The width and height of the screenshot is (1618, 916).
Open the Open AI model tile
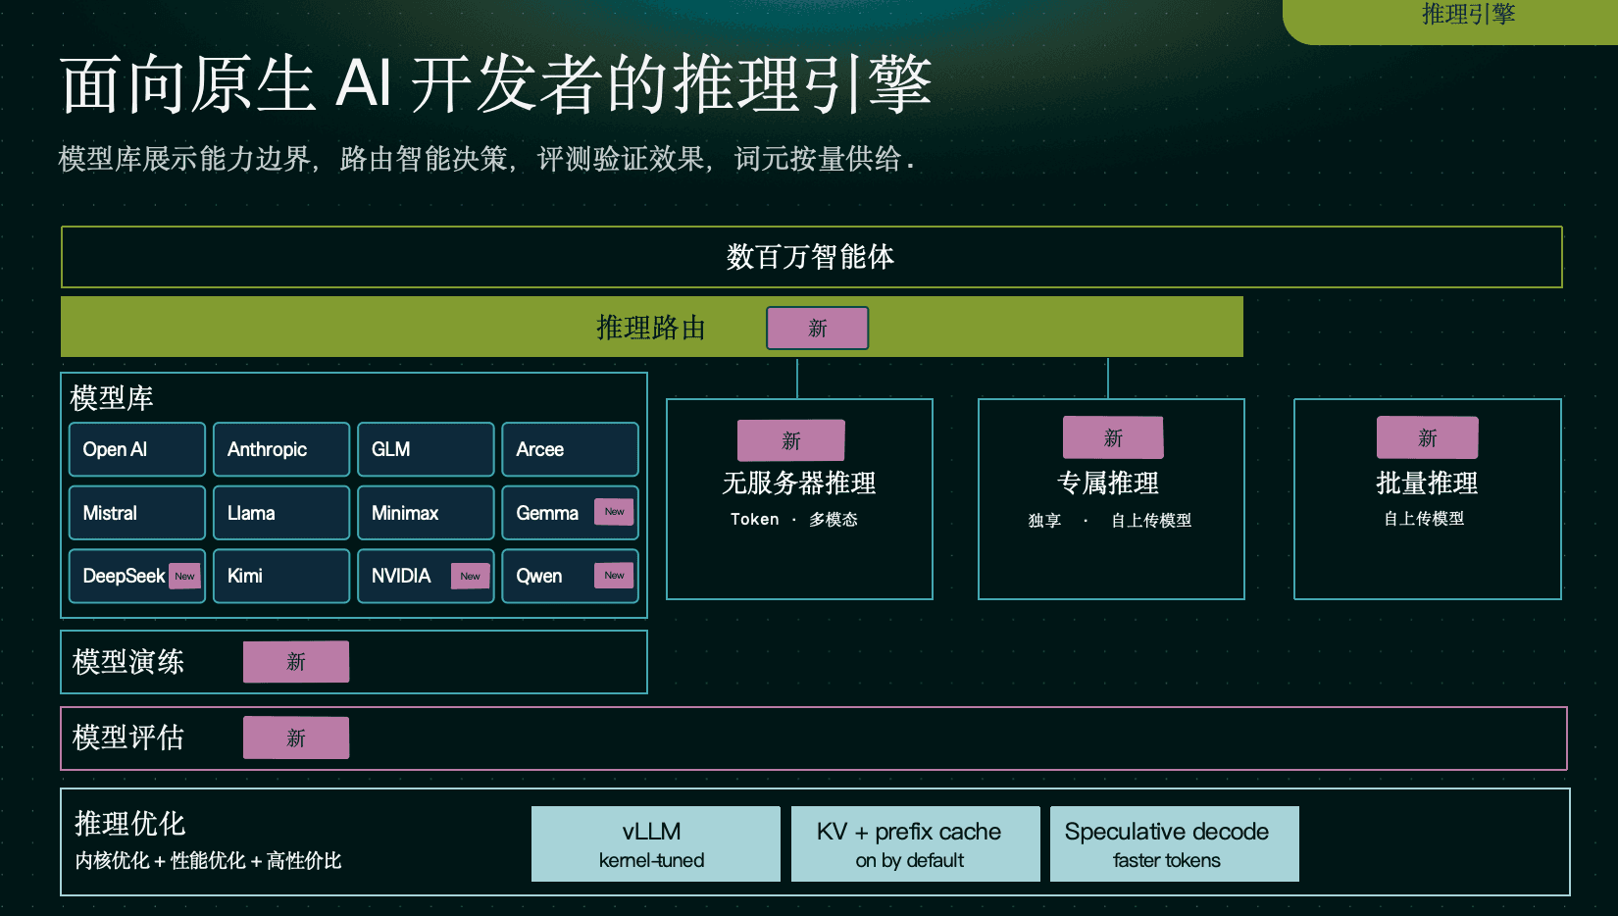click(137, 449)
